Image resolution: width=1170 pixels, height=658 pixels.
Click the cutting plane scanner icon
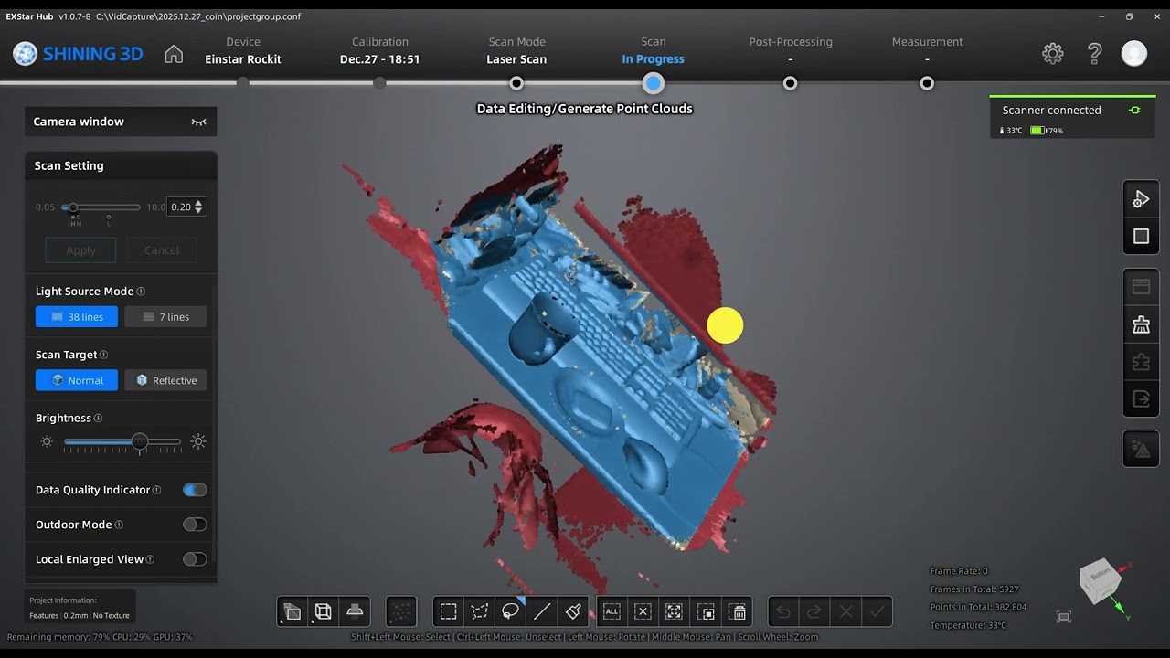[355, 611]
